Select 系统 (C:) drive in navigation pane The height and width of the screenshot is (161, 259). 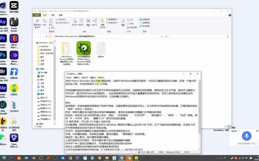click(x=43, y=98)
